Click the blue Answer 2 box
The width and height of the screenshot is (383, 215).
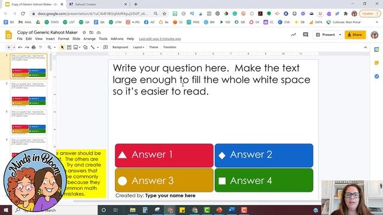click(x=264, y=155)
